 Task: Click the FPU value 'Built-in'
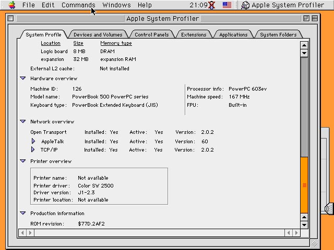(237, 105)
